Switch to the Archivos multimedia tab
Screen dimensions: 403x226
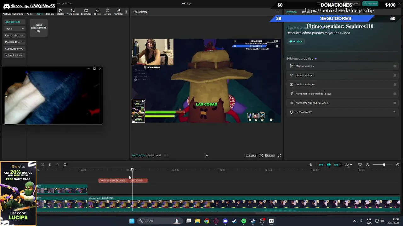(13, 14)
